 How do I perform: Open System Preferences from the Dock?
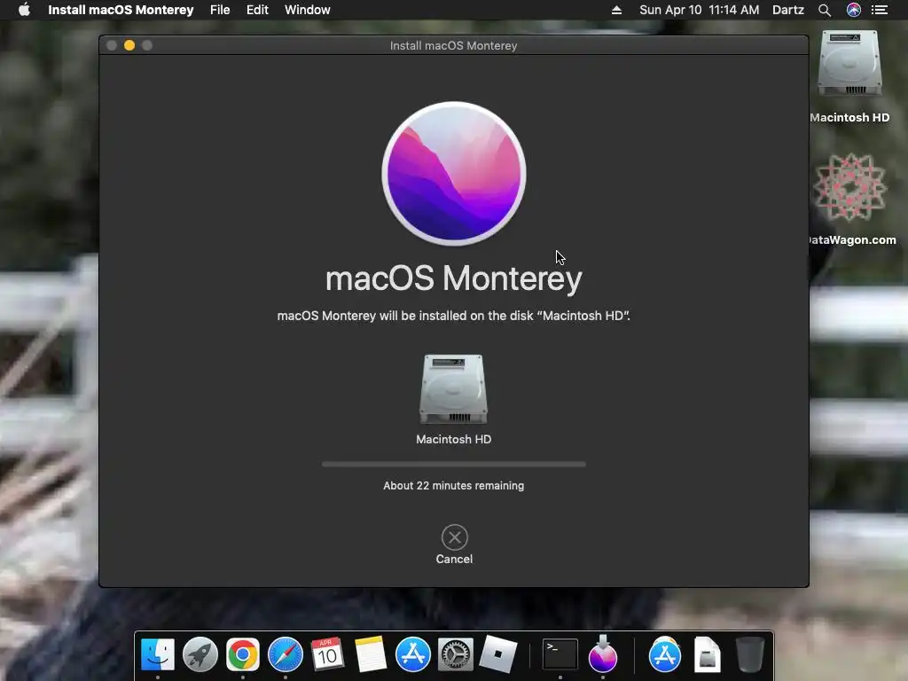456,654
